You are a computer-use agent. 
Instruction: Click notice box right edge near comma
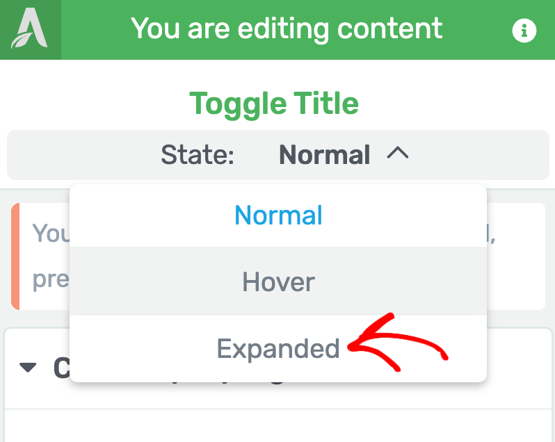pyautogui.click(x=517, y=256)
